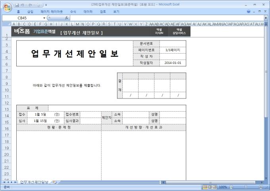Click the Print Preview icon in Quick Access toolbar
The height and width of the screenshot is (191, 270).
click(x=38, y=5)
